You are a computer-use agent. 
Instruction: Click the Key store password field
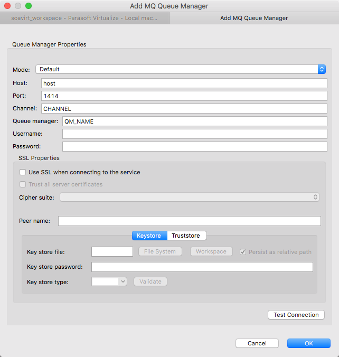[202, 267]
